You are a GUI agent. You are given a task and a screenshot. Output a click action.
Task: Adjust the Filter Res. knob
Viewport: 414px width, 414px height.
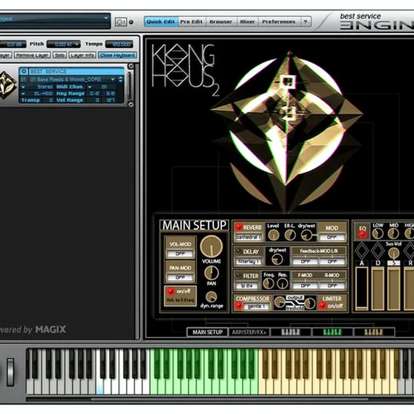[282, 283]
